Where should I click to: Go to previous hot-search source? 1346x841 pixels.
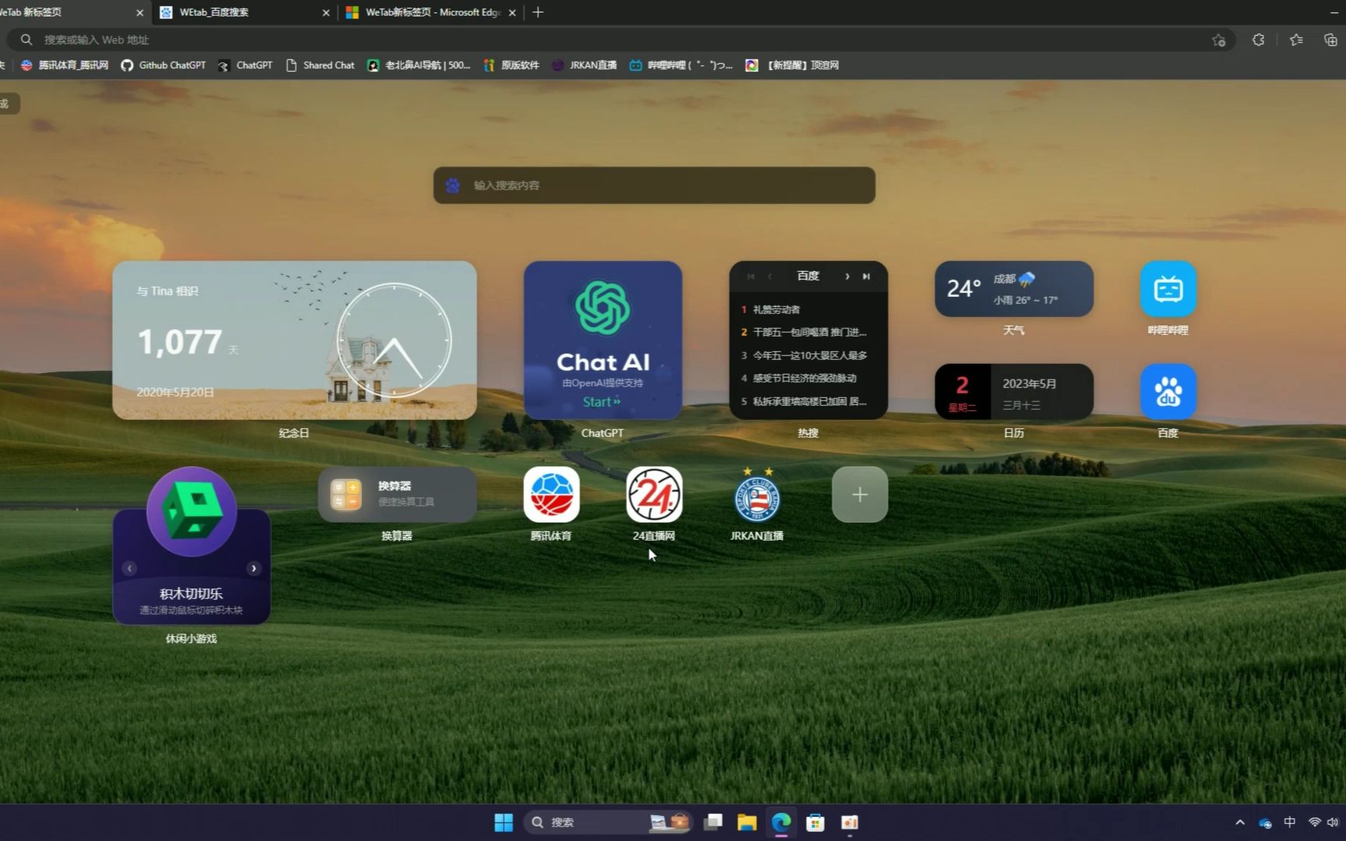770,276
